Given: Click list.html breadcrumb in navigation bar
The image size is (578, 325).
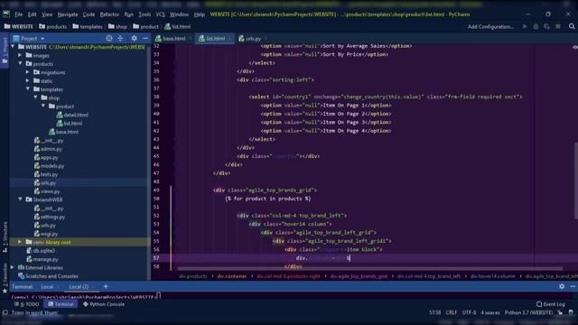Looking at the screenshot, I should (x=178, y=26).
